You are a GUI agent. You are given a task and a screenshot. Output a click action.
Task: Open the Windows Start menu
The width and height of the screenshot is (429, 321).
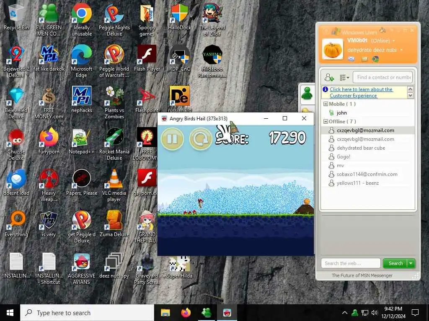[x=10, y=313]
